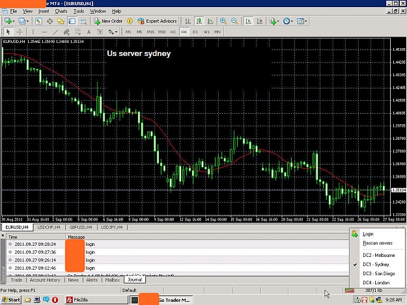Open the Mailbox terminal tab
407x305 pixels.
pyautogui.click(x=113, y=280)
